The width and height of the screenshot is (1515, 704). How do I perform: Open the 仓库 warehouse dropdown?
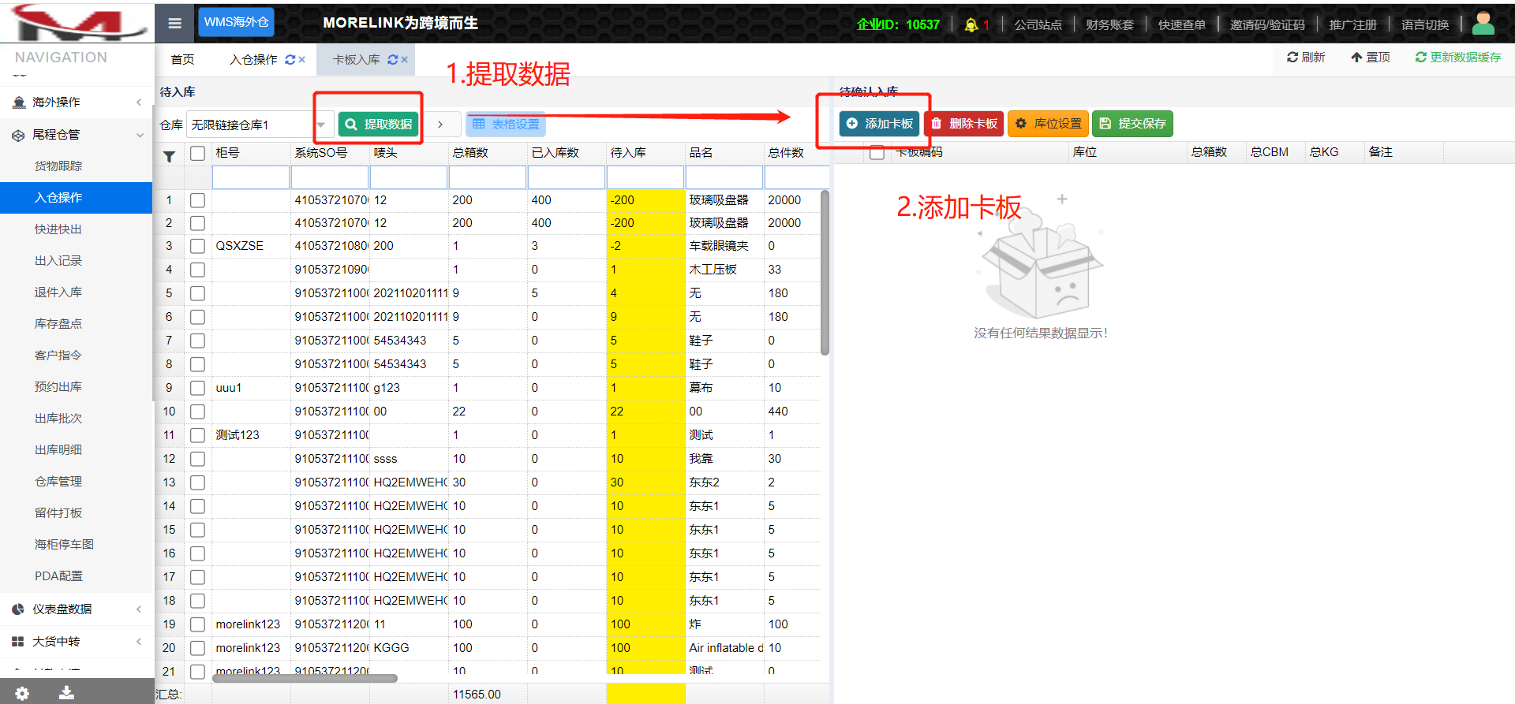[x=320, y=125]
